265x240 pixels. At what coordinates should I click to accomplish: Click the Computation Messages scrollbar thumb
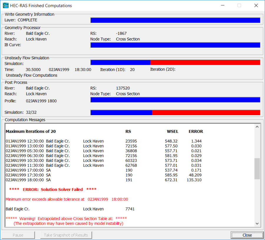[x=257, y=169]
